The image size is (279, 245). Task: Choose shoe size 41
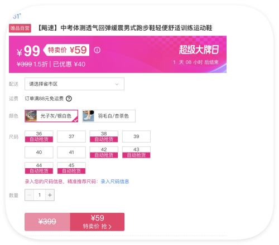71,153
